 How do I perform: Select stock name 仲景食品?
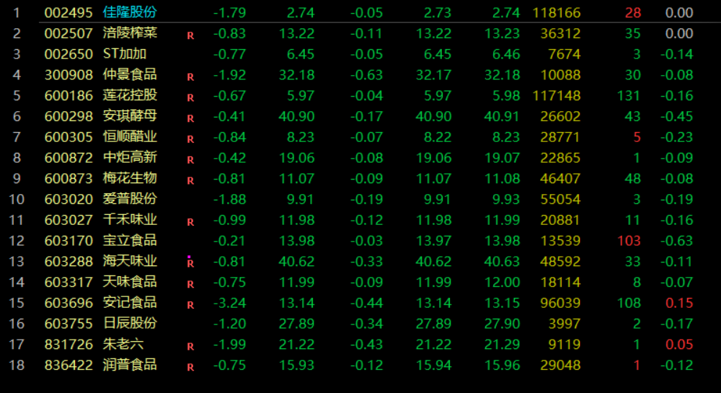pos(130,74)
